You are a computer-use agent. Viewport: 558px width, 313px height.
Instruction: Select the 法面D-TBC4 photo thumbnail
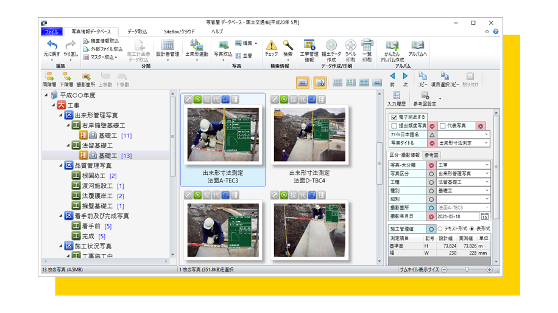[309, 135]
